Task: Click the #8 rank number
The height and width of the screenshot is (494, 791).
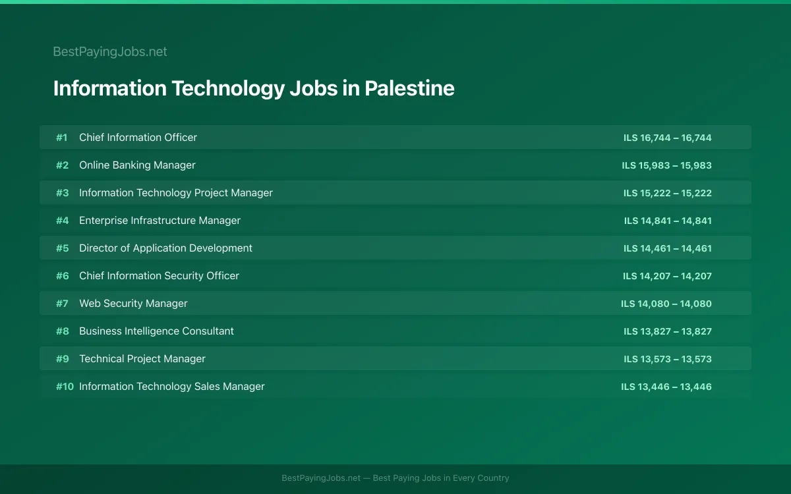Action: [x=62, y=331]
